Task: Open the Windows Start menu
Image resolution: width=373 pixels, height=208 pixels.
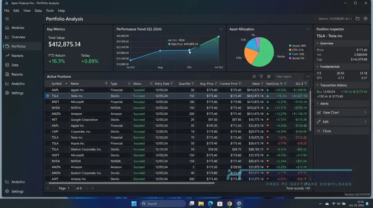Action: coord(134,204)
